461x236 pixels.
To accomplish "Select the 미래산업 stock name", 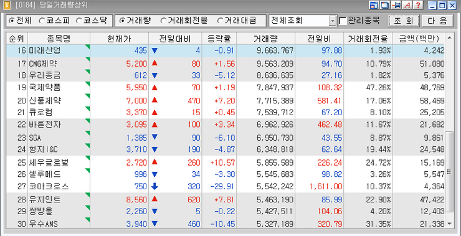I will pos(45,50).
